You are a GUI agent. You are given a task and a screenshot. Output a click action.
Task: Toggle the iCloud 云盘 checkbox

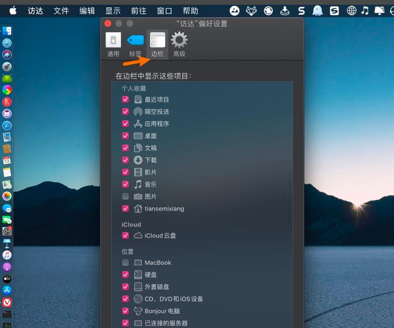coord(125,235)
